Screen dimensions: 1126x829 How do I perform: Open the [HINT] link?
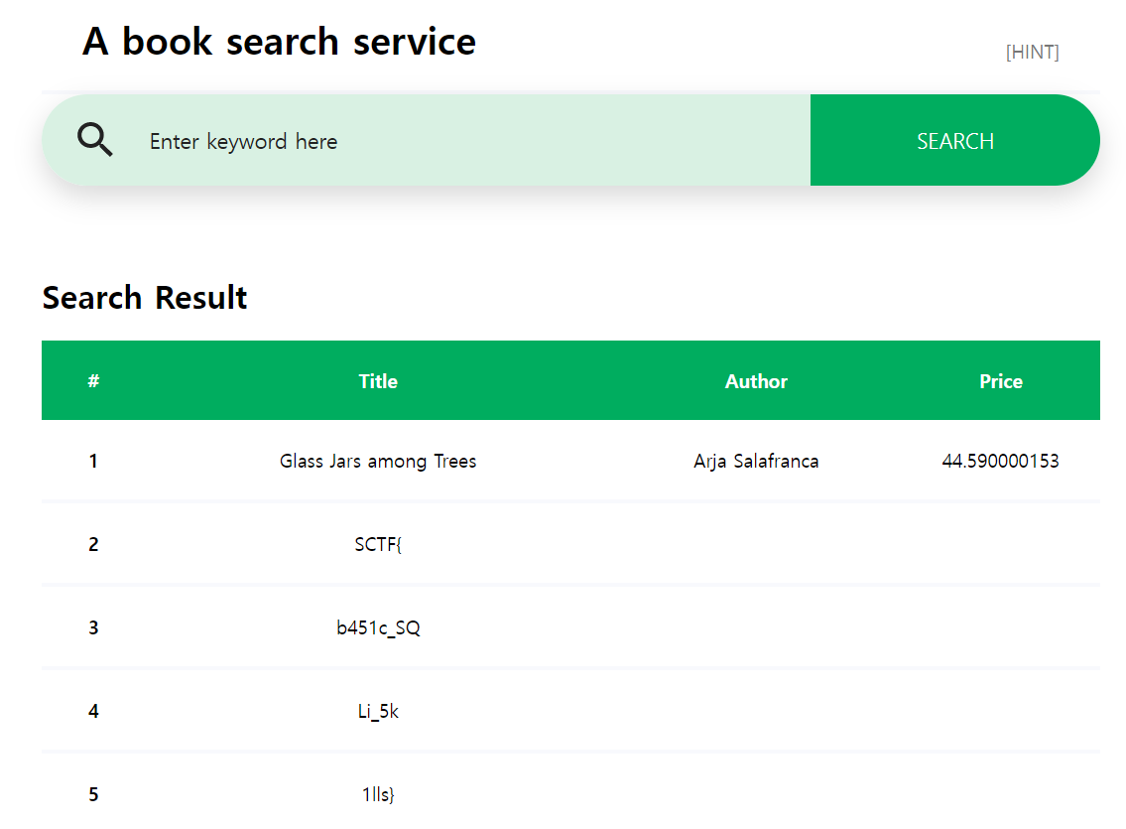click(1032, 52)
